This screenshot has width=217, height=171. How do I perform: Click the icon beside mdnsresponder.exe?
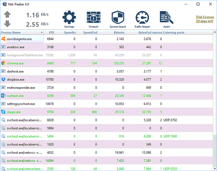tap(3, 88)
